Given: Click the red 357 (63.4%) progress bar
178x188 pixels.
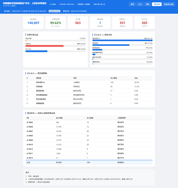Looking at the screenshot, I should (x=44, y=46).
